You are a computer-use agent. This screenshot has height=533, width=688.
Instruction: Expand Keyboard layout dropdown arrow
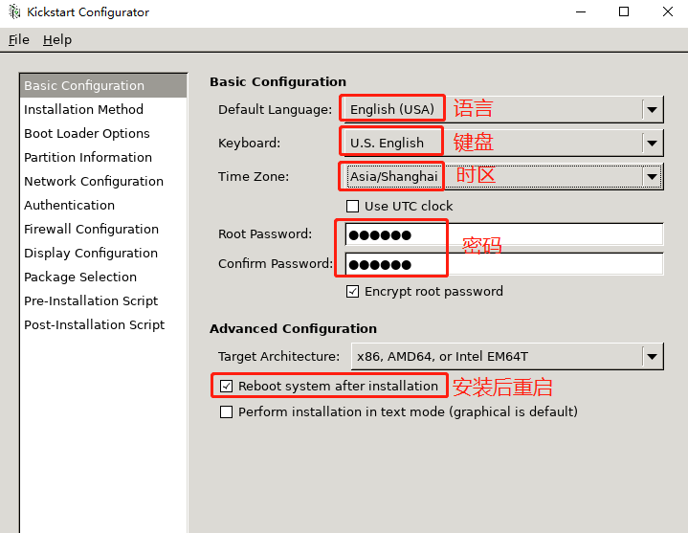(652, 143)
